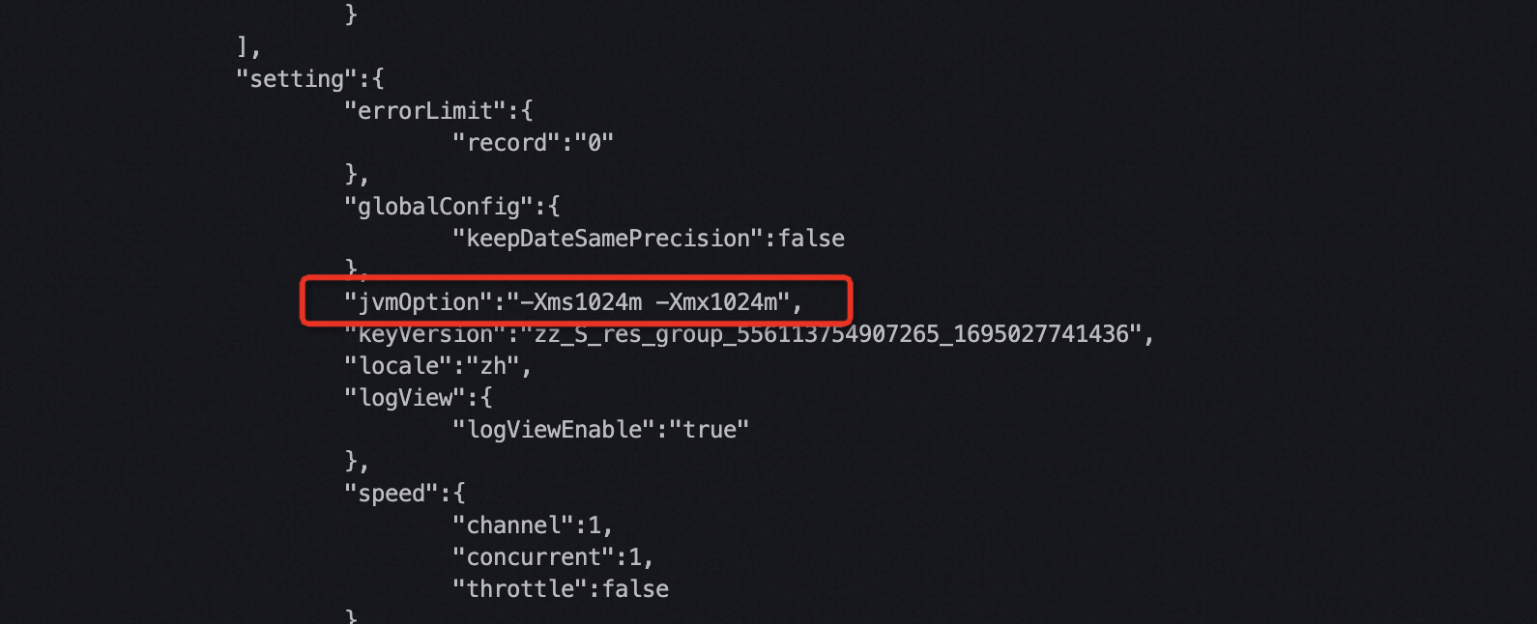Click the "globalConfig" key
This screenshot has height=624, width=1537.
439,207
